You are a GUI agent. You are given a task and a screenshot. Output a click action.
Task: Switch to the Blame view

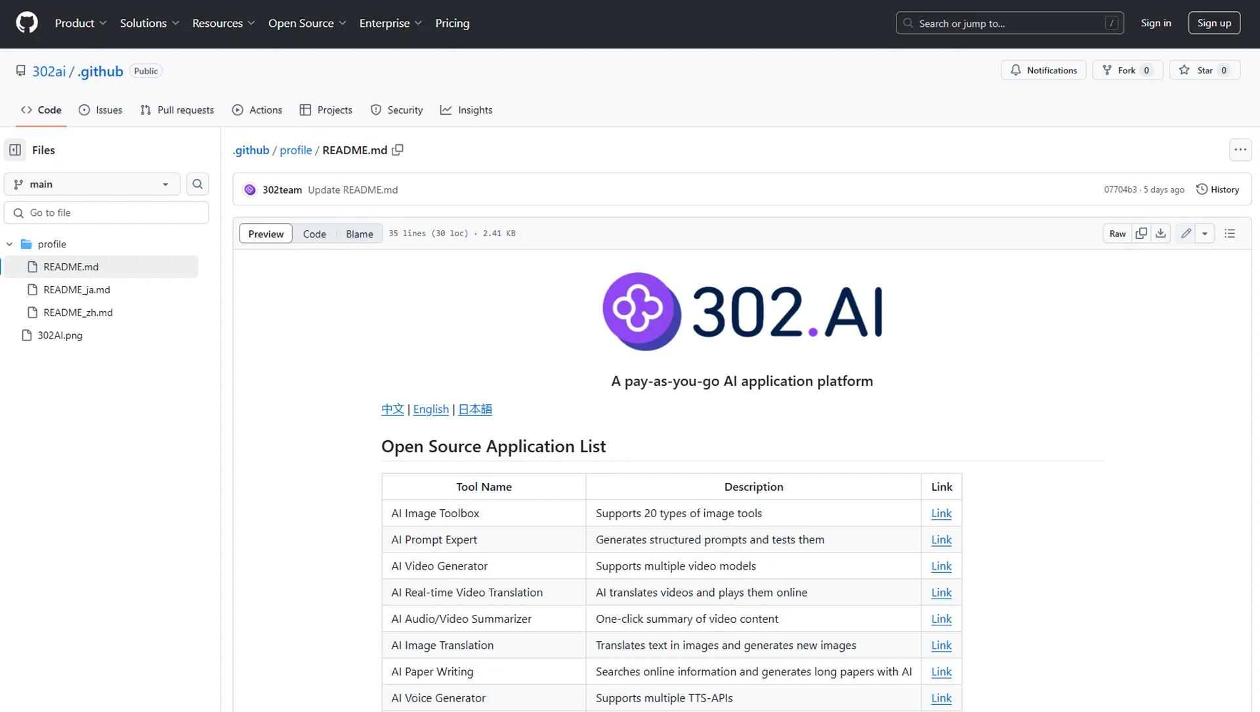point(360,234)
